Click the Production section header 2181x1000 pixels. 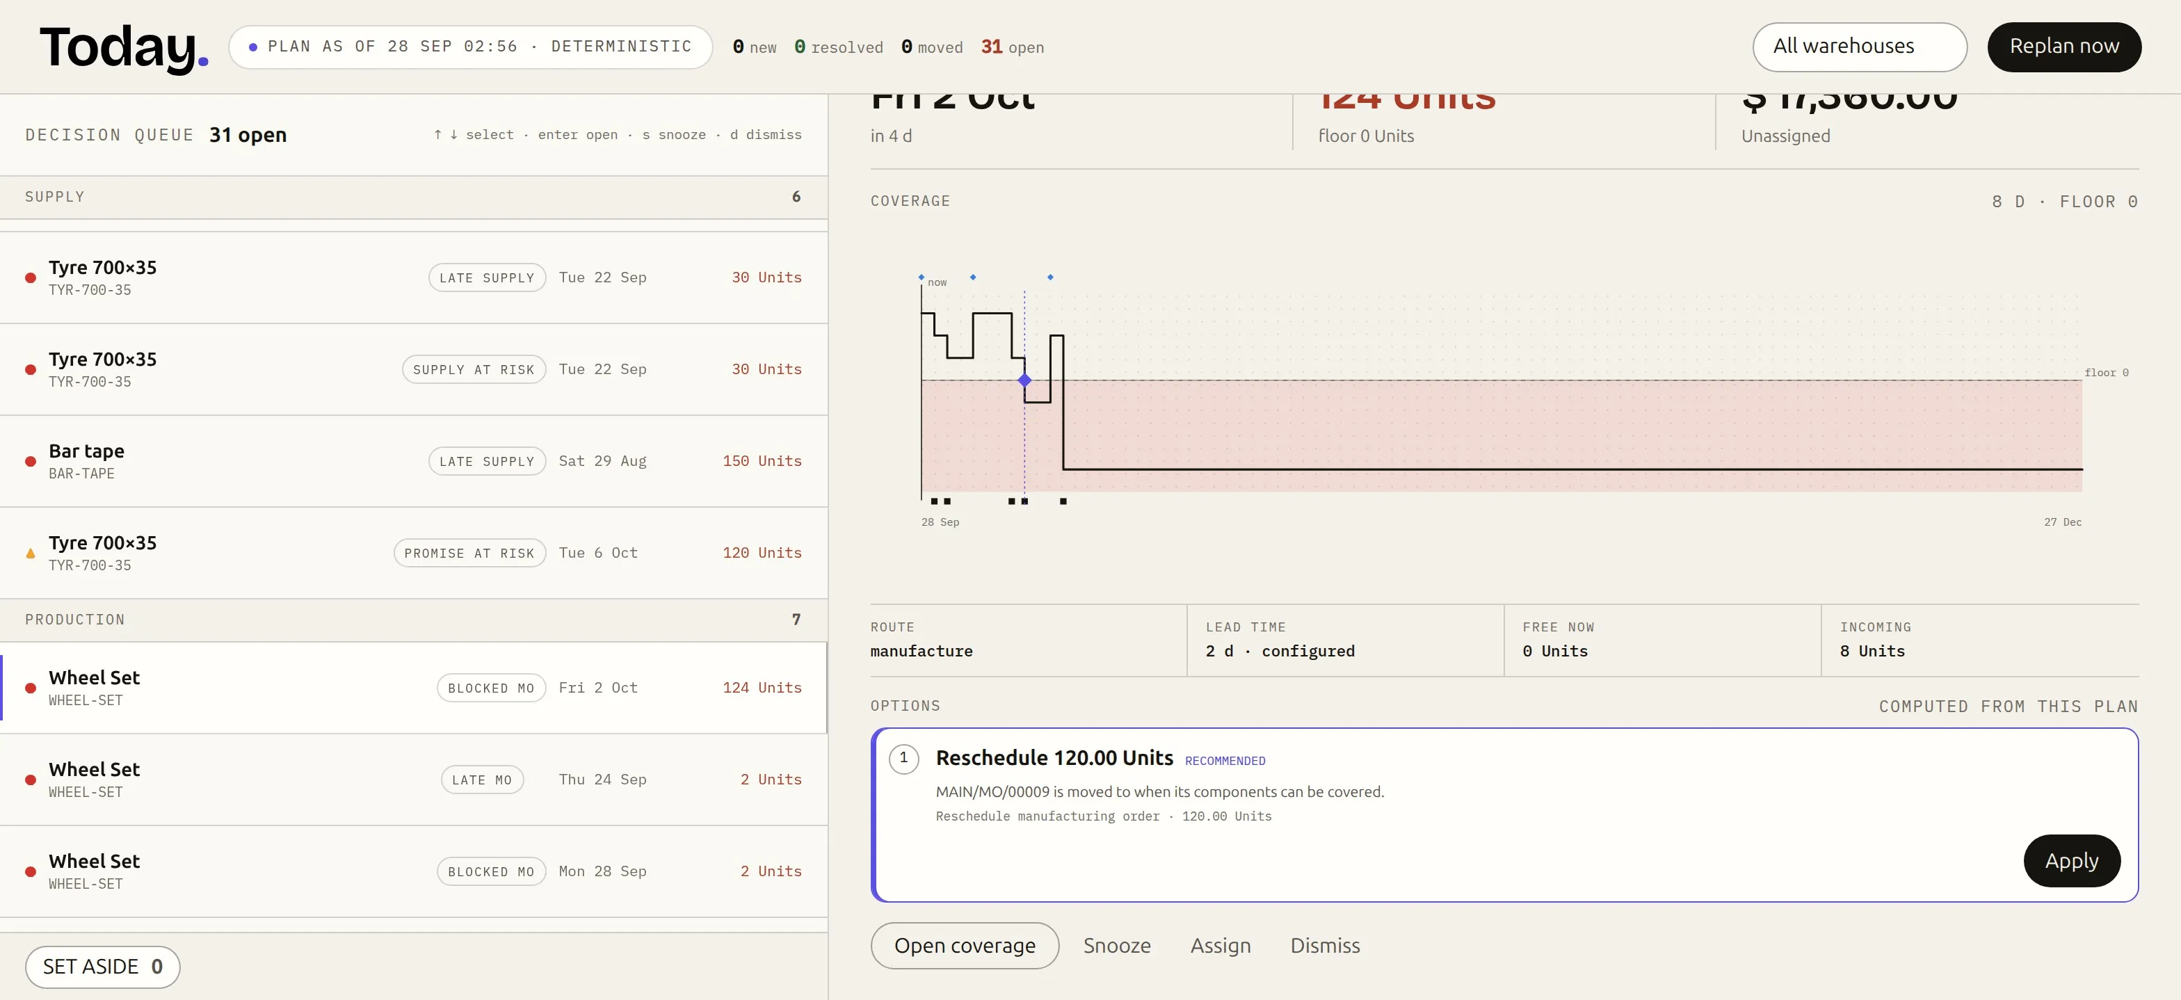pyautogui.click(x=413, y=620)
